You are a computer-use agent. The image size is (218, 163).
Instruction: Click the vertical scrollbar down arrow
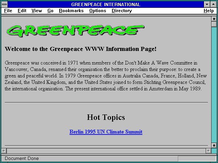214,145
